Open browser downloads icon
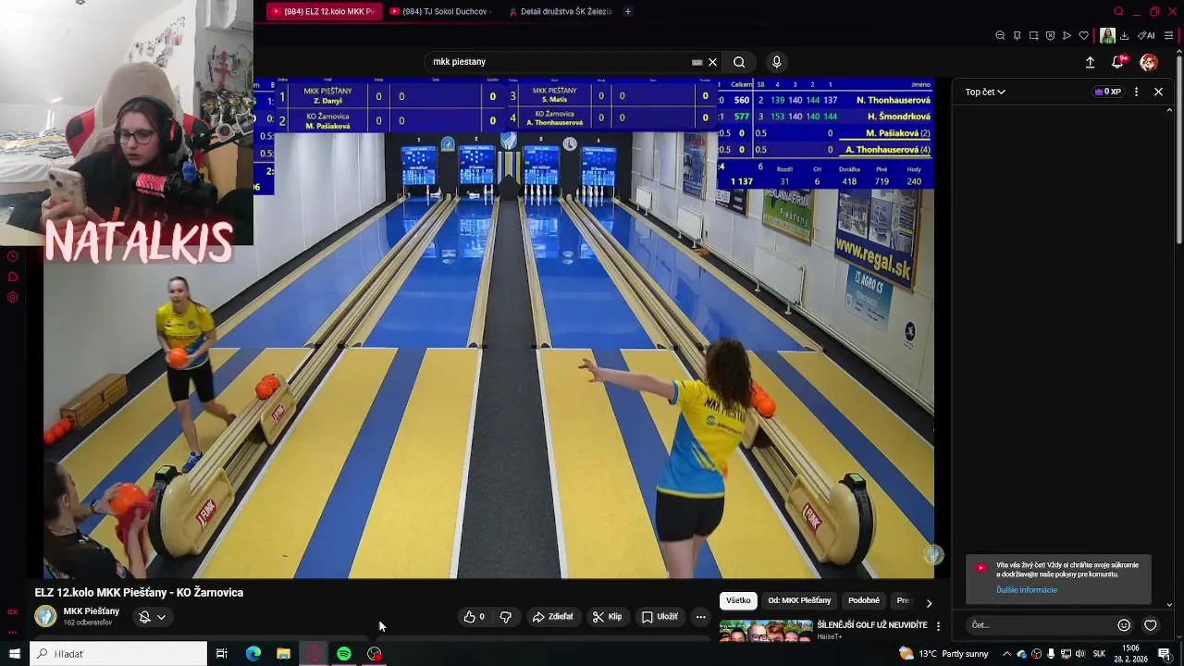Screen dimensions: 1184x666 pos(1124,36)
